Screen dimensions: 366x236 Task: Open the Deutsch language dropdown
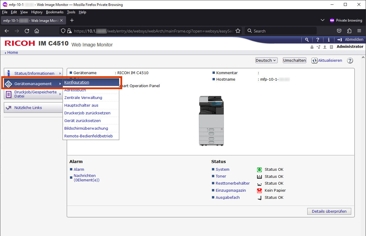click(x=267, y=60)
